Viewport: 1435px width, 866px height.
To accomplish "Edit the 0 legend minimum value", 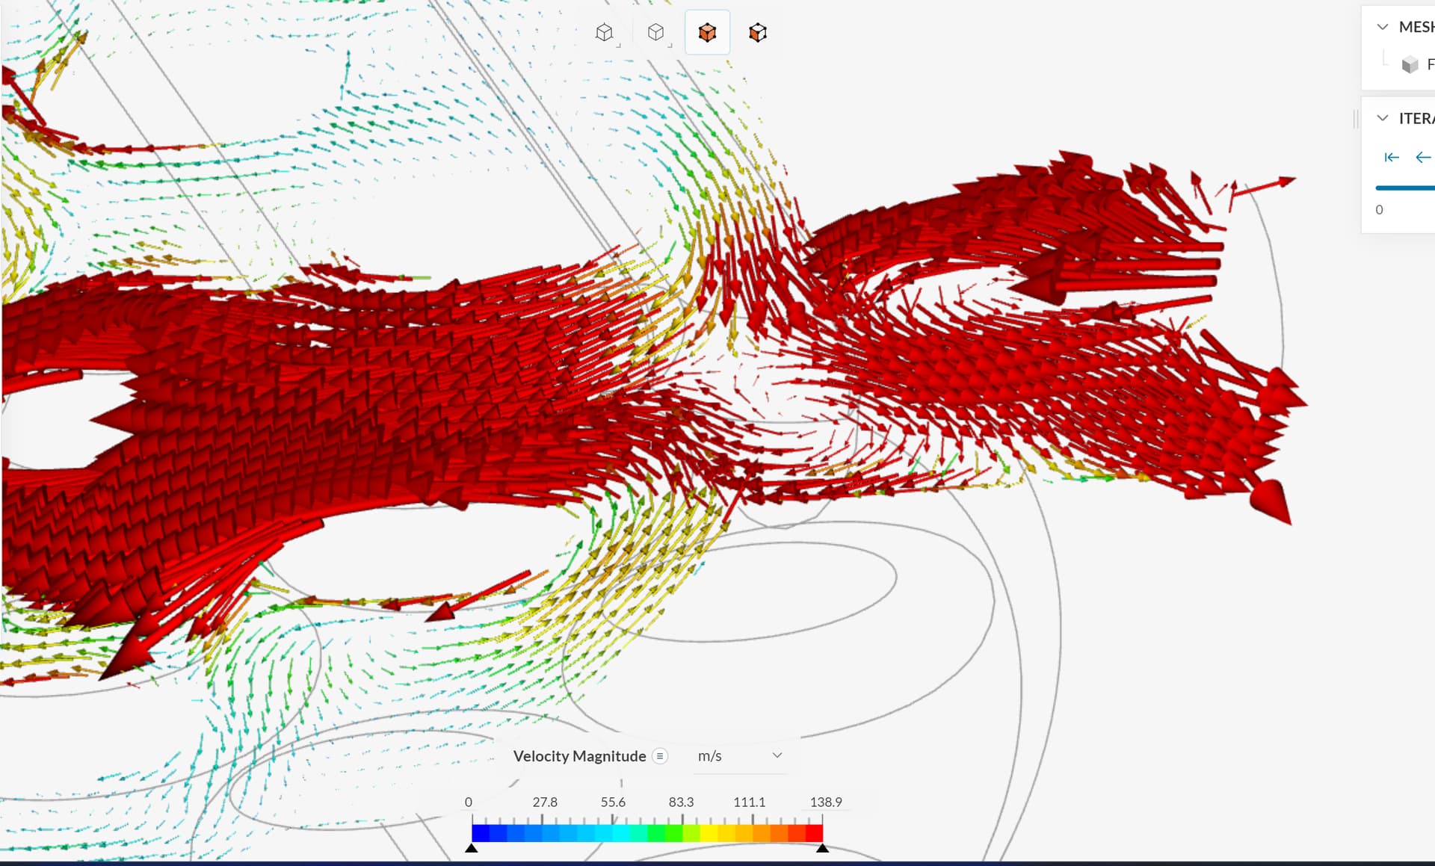I will coord(469,802).
